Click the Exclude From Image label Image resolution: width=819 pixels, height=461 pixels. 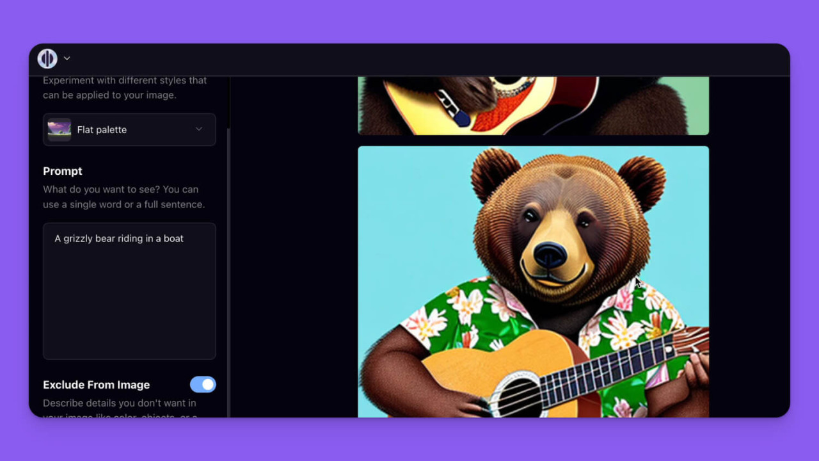[96, 385]
